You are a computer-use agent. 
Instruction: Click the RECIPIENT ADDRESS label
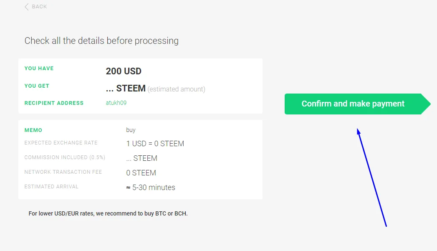point(54,103)
